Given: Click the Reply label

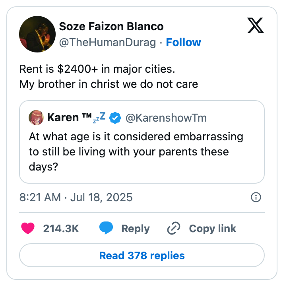Looking at the screenshot, I should [136, 229].
